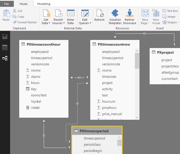Image resolution: width=180 pixels, height=154 pixels.
Task: Select the PXtimeaccperiod table header
Action: 97,131
